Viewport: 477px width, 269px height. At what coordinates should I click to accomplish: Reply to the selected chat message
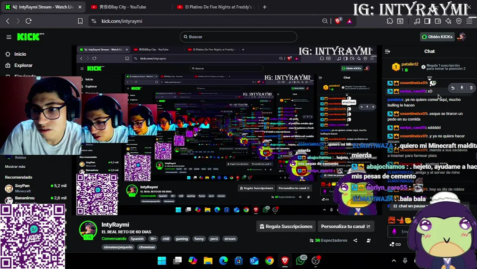[x=453, y=88]
